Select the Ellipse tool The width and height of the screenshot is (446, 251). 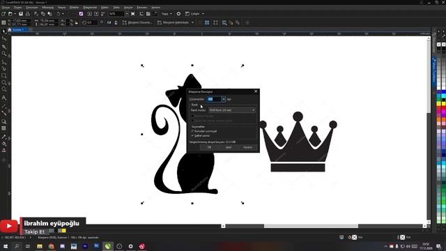coord(3,82)
